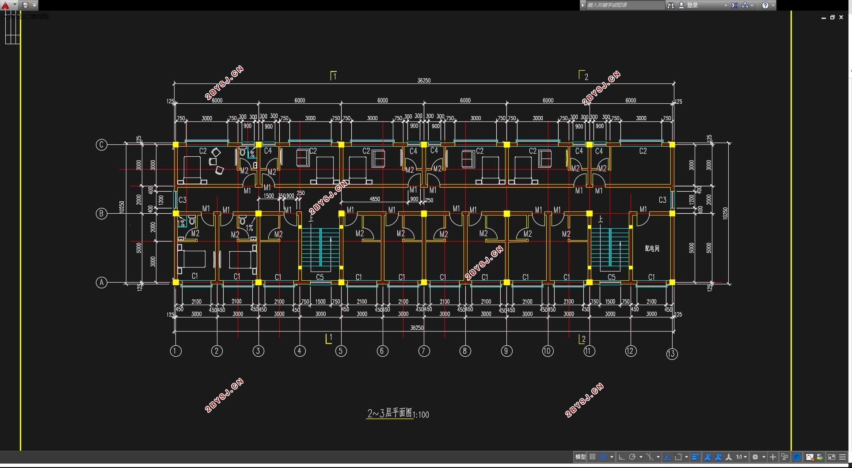
Task: Open the 俯视 view controls label
Action: (16, 16)
